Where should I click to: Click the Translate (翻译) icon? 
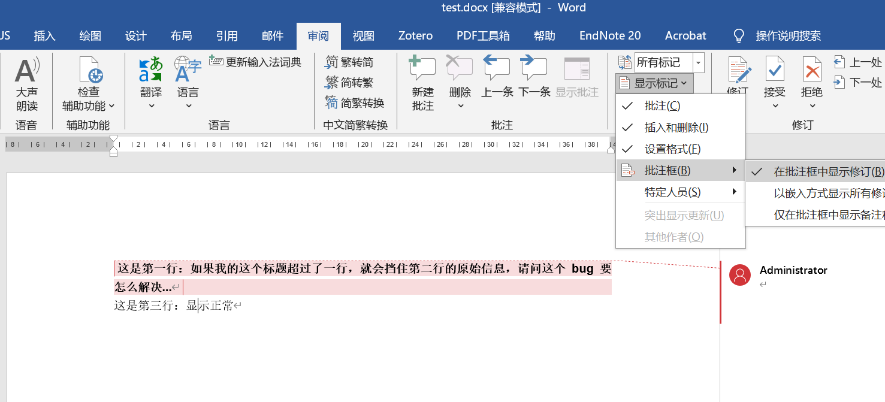tap(151, 69)
